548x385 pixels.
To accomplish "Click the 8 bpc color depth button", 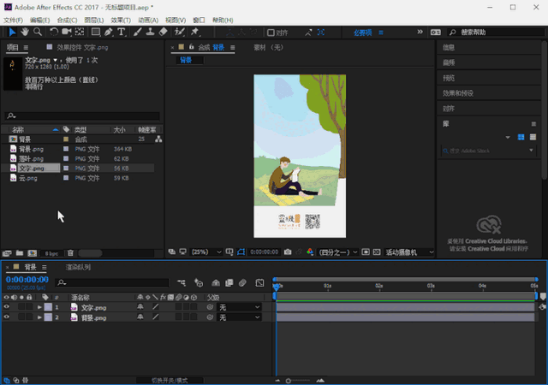I will click(51, 253).
